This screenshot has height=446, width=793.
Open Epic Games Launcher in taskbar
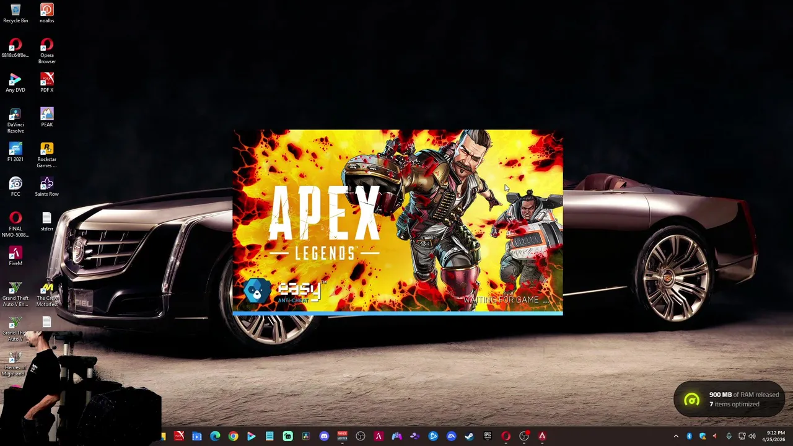[488, 436]
